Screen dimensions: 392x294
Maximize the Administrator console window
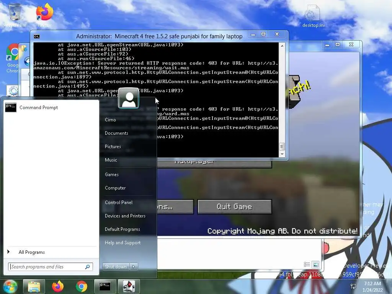click(x=263, y=34)
